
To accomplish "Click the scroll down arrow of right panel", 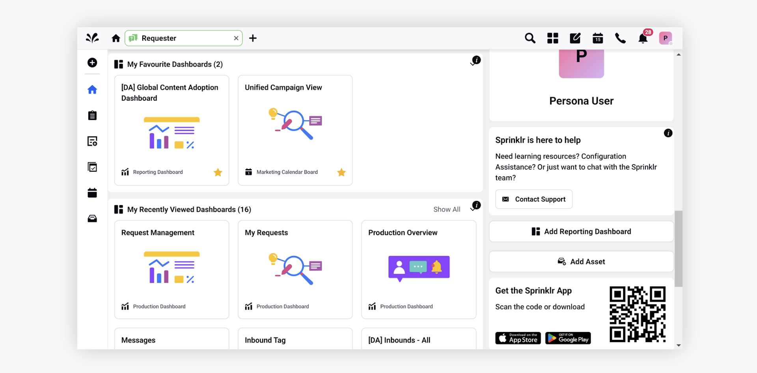I will pos(679,345).
